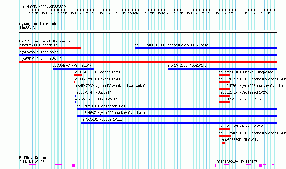The width and height of the screenshot is (286, 169).
Task: Click the DGV Structural Variants track title
Action: pos(45,41)
